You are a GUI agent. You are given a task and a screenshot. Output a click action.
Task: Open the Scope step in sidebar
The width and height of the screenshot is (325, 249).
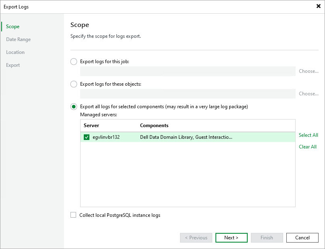coord(13,27)
